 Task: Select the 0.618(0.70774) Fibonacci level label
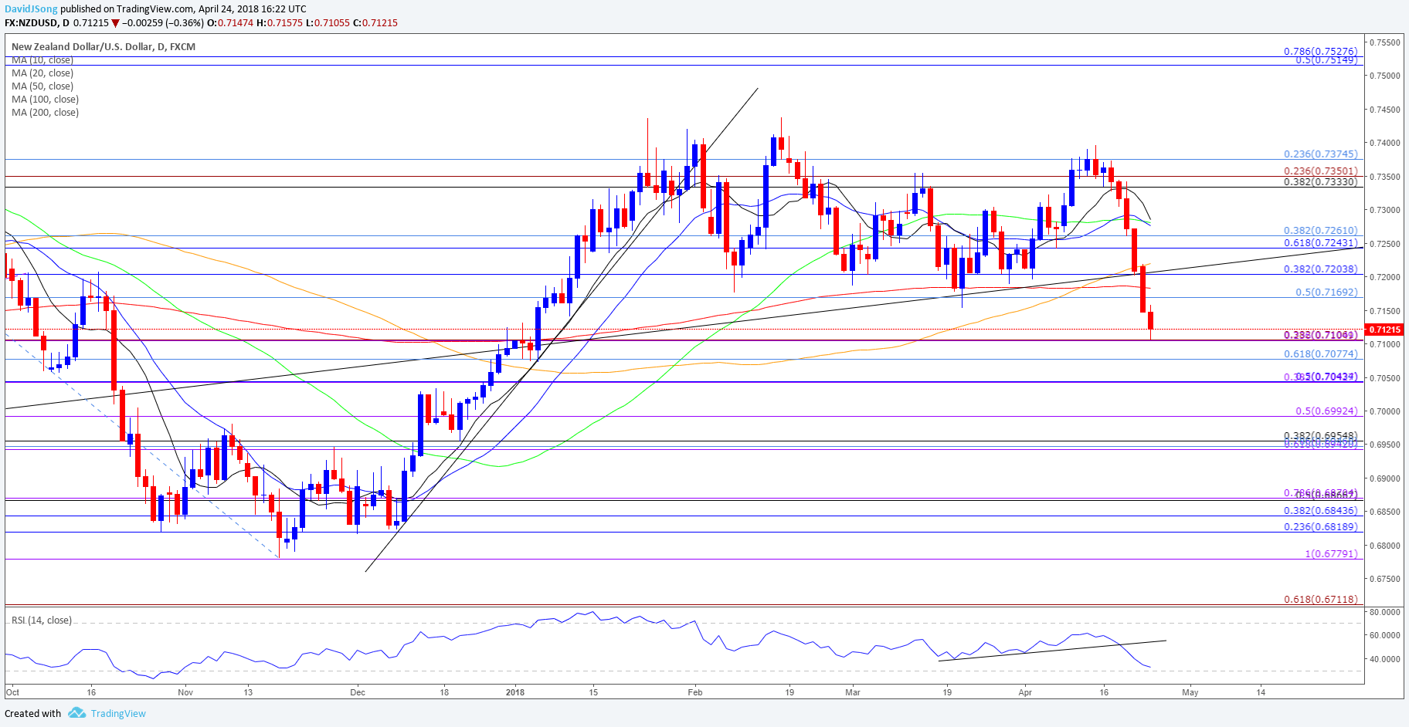coord(1320,354)
